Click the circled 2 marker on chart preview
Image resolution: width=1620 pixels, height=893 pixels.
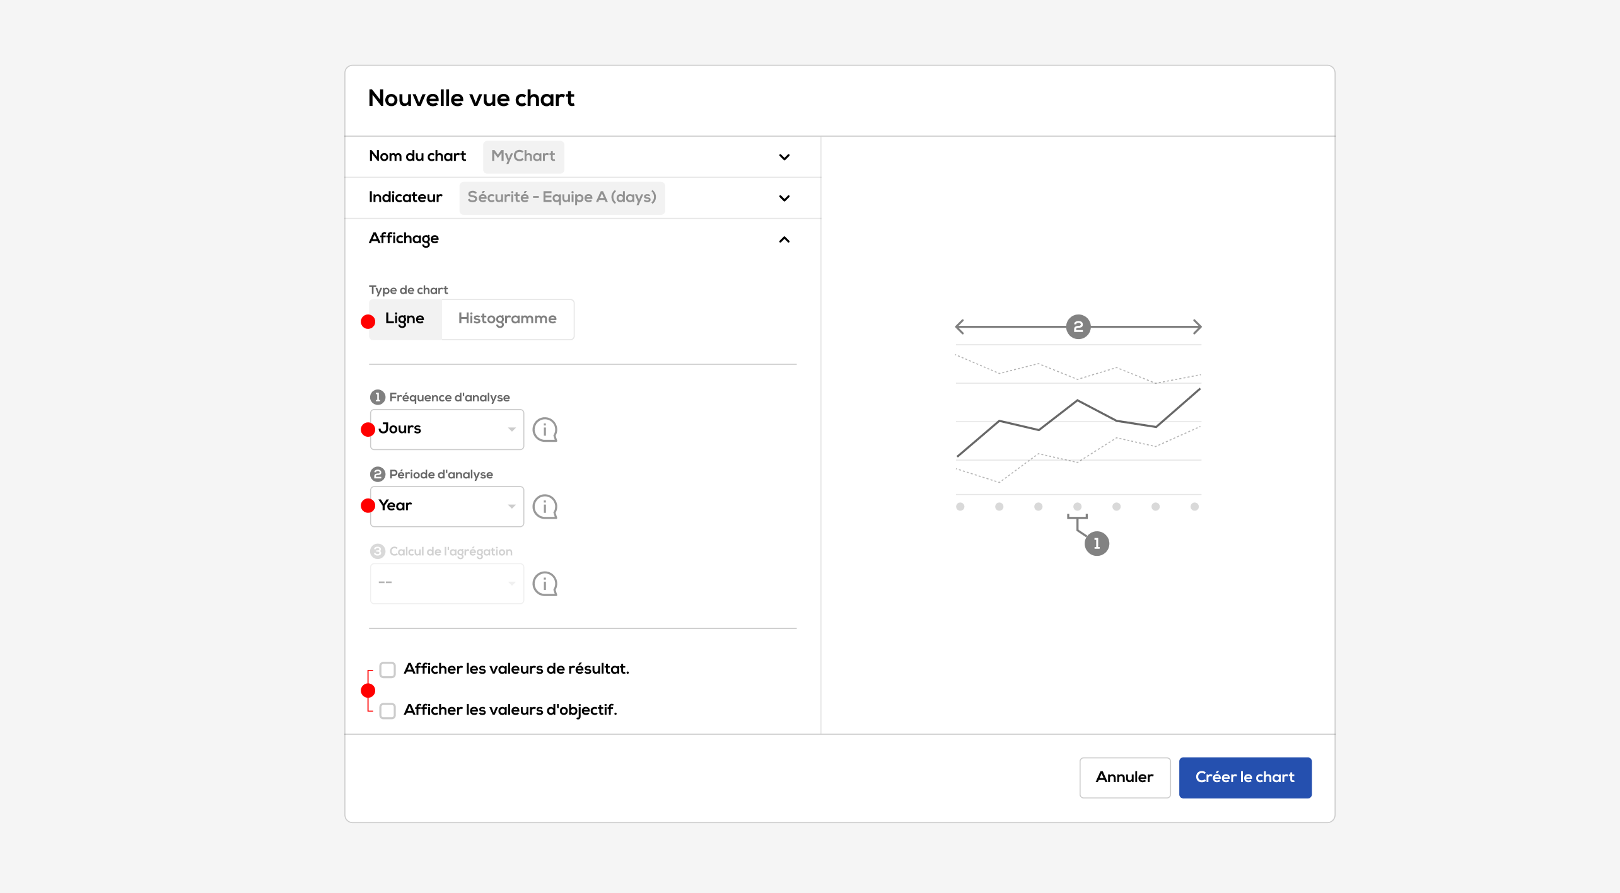point(1078,327)
